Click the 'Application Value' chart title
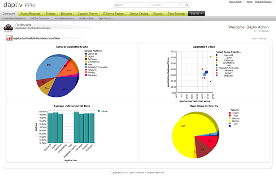Image resolution: width=276 pixels, height=180 pixels. point(204,47)
